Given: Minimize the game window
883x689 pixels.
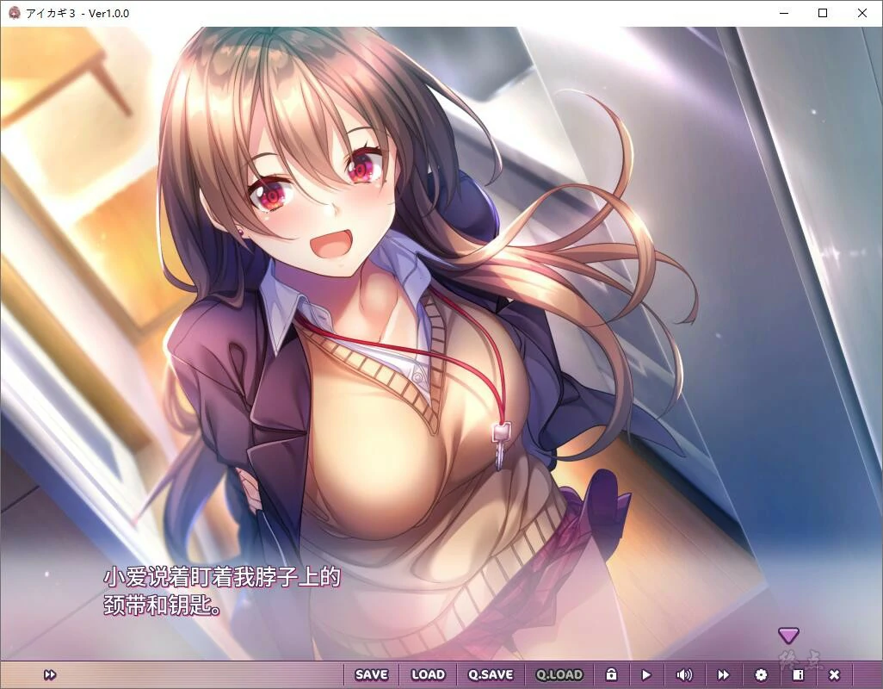Looking at the screenshot, I should click(783, 13).
